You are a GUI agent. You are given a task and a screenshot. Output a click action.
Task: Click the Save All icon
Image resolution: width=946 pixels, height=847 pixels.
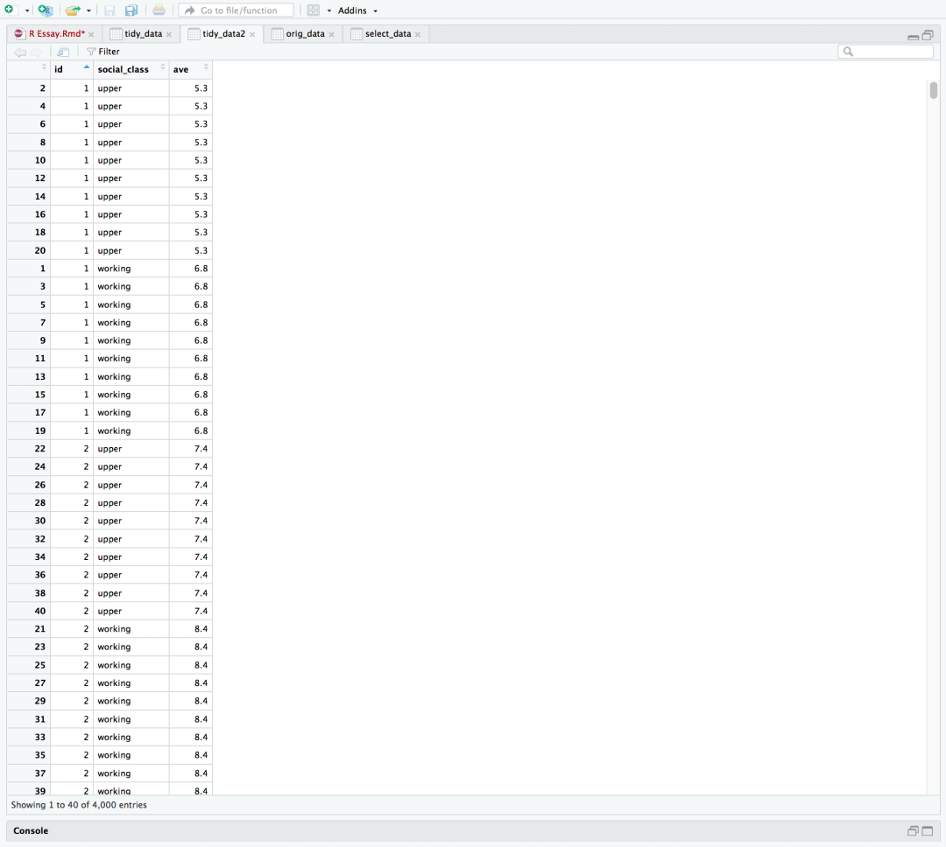point(131,10)
